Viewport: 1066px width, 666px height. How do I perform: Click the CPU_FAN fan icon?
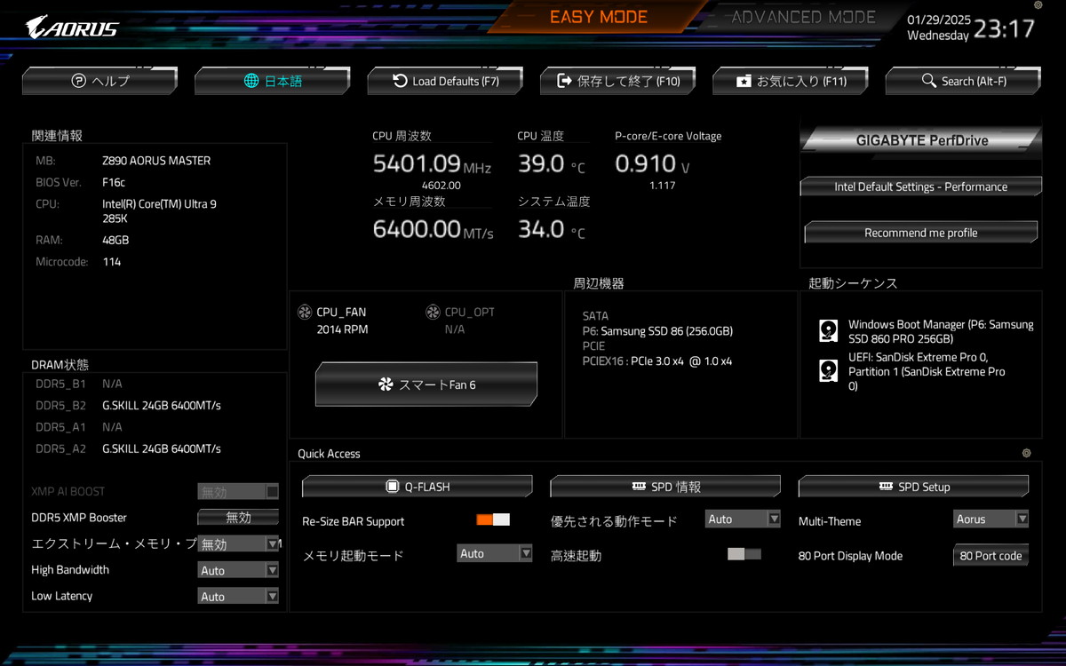pyautogui.click(x=305, y=312)
